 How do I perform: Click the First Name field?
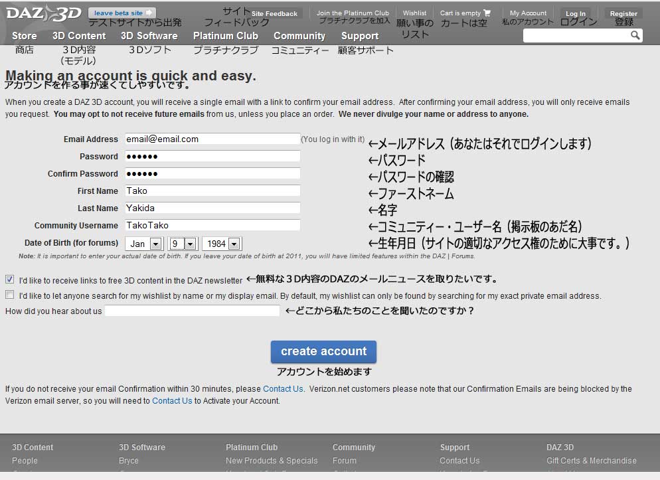tap(212, 191)
